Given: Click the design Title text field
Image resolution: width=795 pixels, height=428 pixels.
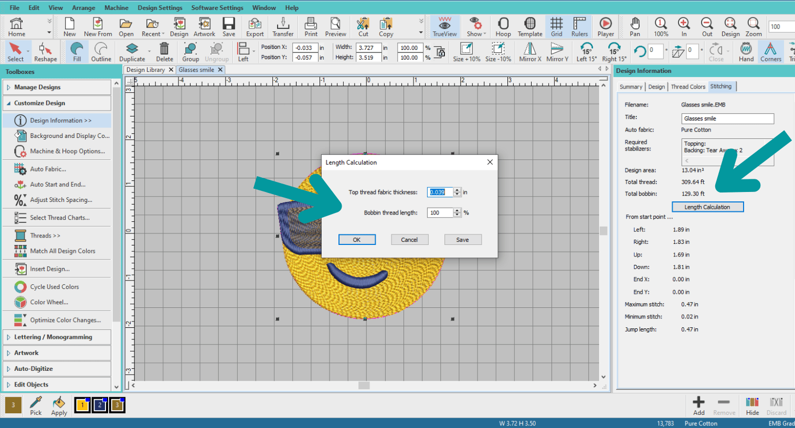Looking at the screenshot, I should [728, 119].
